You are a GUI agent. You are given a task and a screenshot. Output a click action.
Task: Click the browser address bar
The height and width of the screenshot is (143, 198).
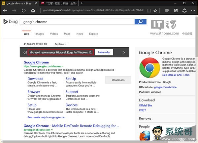(x=93, y=10)
